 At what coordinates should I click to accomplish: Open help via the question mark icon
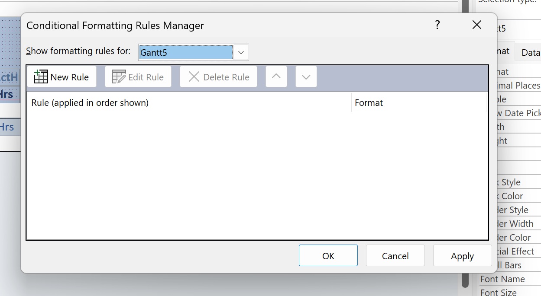point(437,25)
